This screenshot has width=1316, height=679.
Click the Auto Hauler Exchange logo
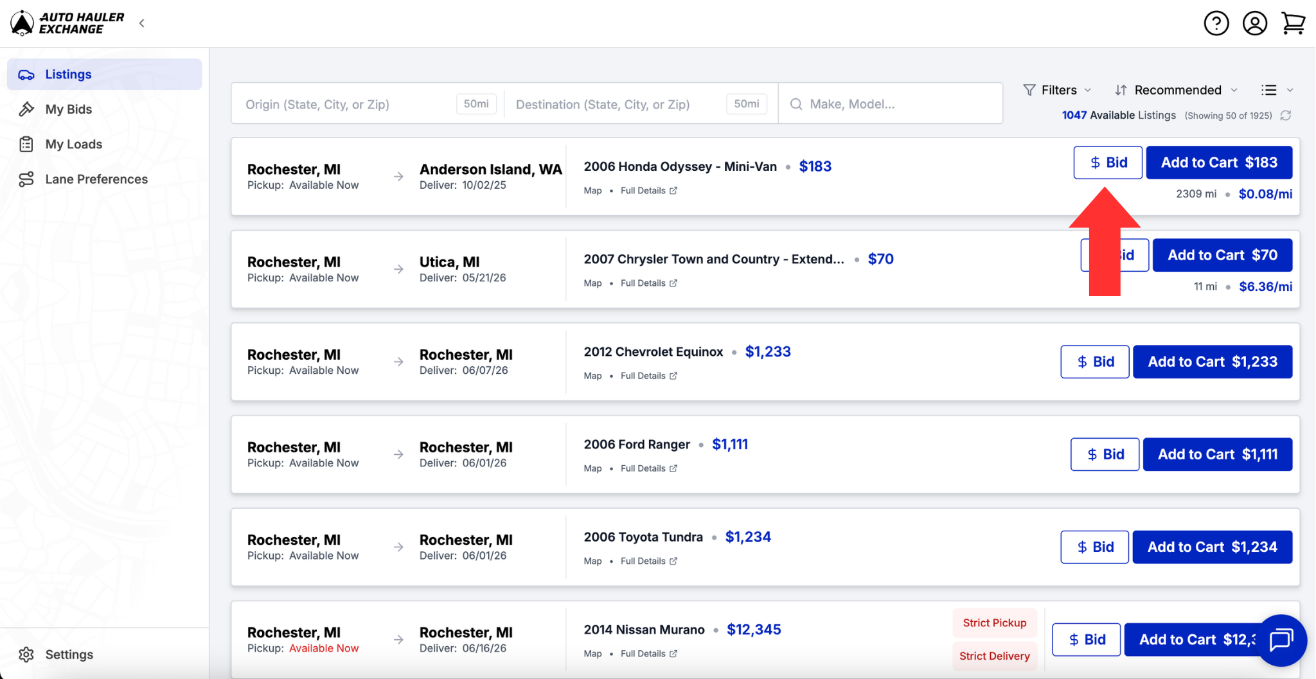[67, 23]
